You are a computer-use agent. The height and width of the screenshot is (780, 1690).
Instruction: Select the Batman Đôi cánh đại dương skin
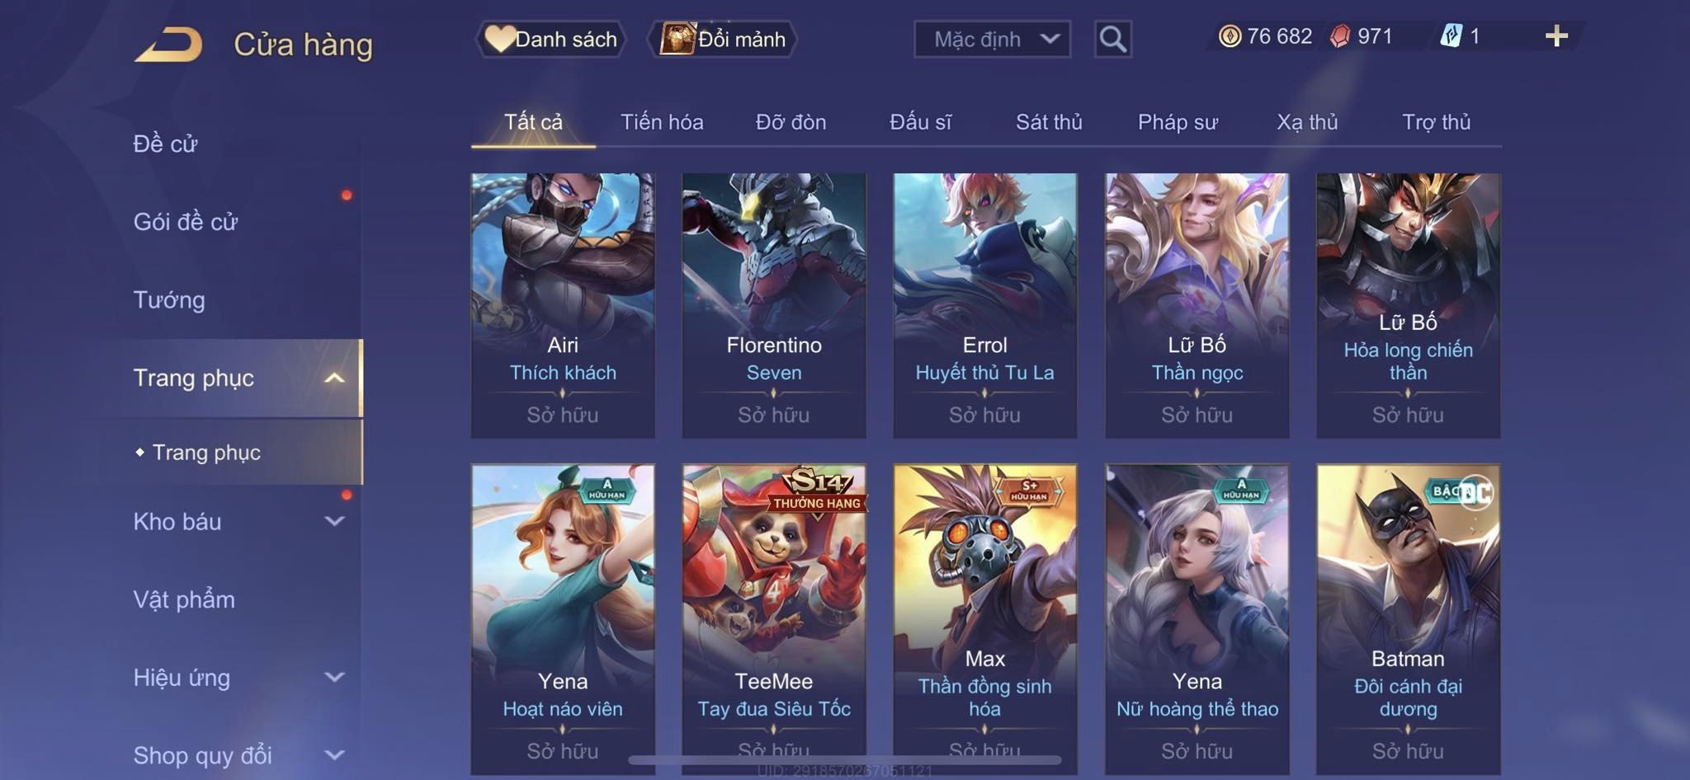(1408, 618)
